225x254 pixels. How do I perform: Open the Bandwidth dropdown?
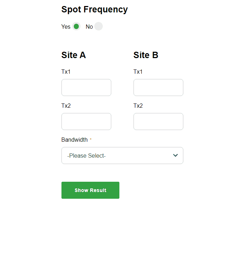click(x=122, y=156)
